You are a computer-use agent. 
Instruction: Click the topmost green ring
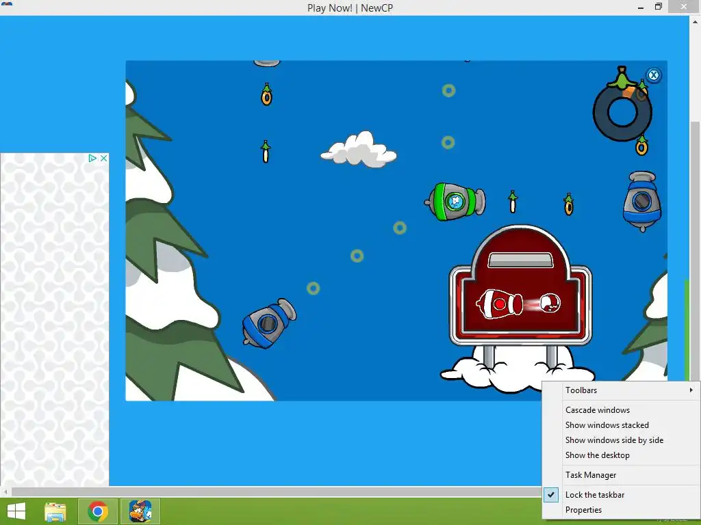(x=448, y=91)
